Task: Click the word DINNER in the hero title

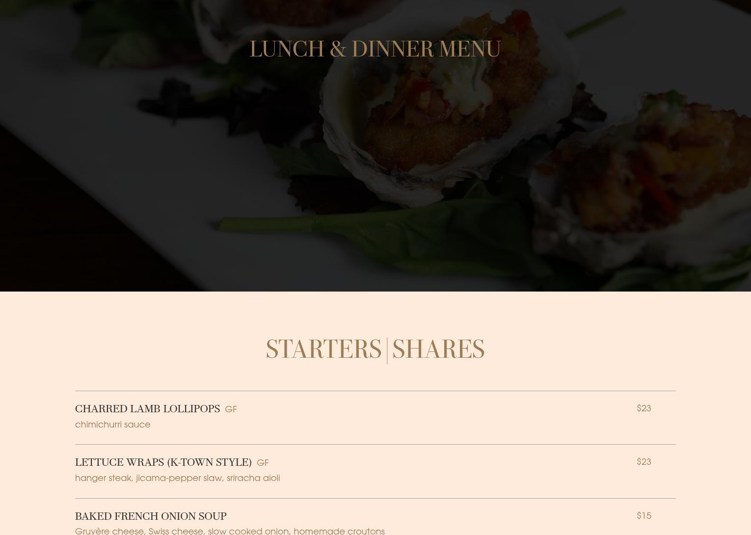Action: coord(392,49)
